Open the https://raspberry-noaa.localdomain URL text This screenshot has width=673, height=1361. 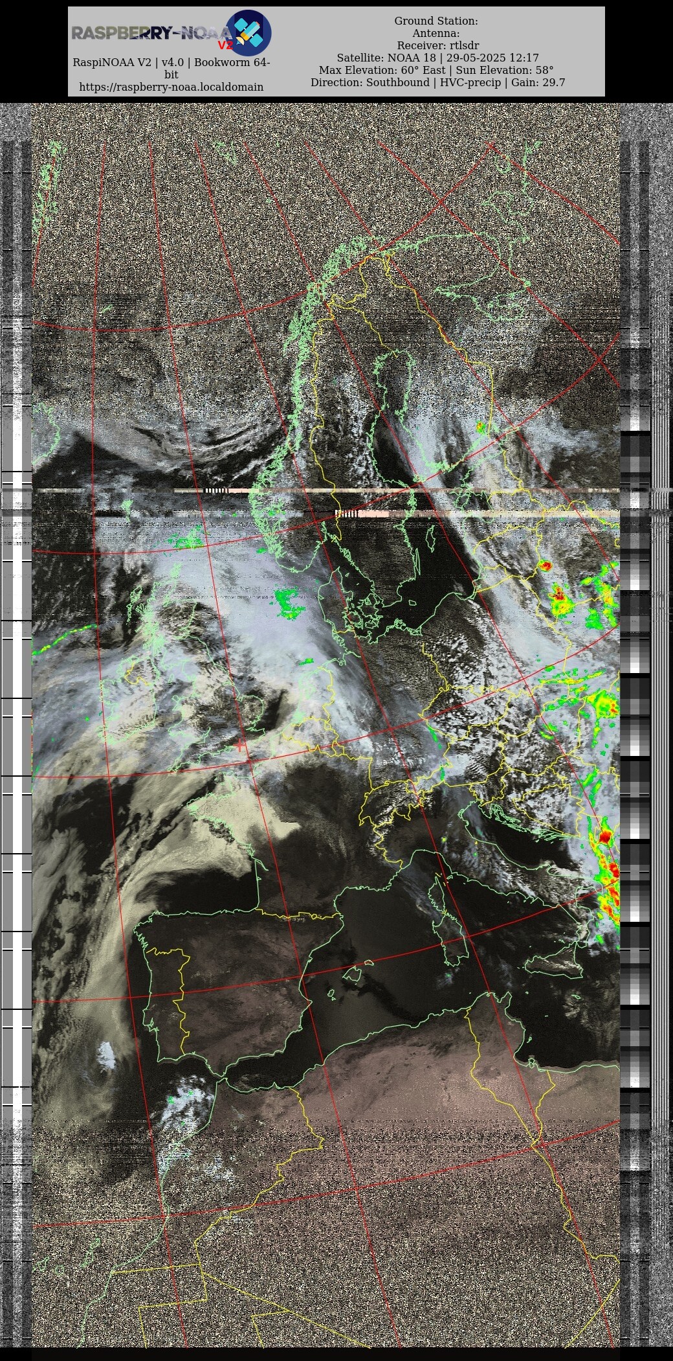pos(171,87)
